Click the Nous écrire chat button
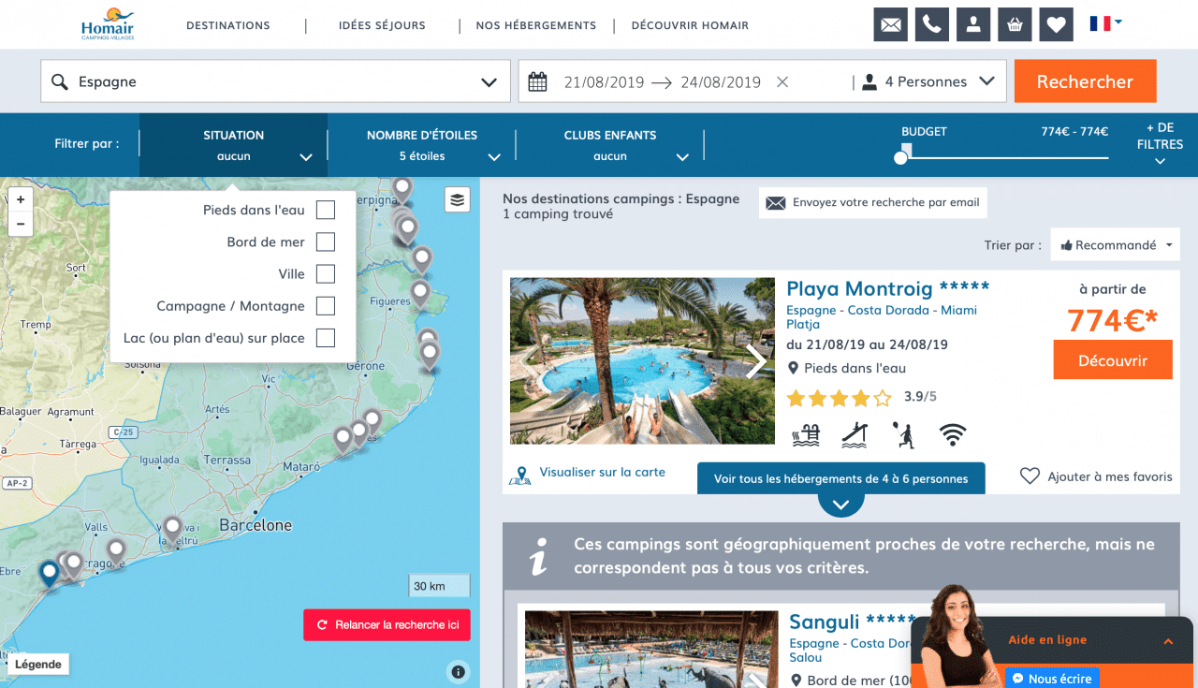Screen dimensions: 1198x688 [1053, 679]
